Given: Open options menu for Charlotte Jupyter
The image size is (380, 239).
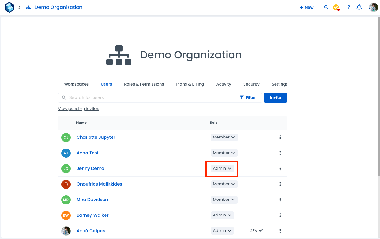Looking at the screenshot, I should pos(280,137).
